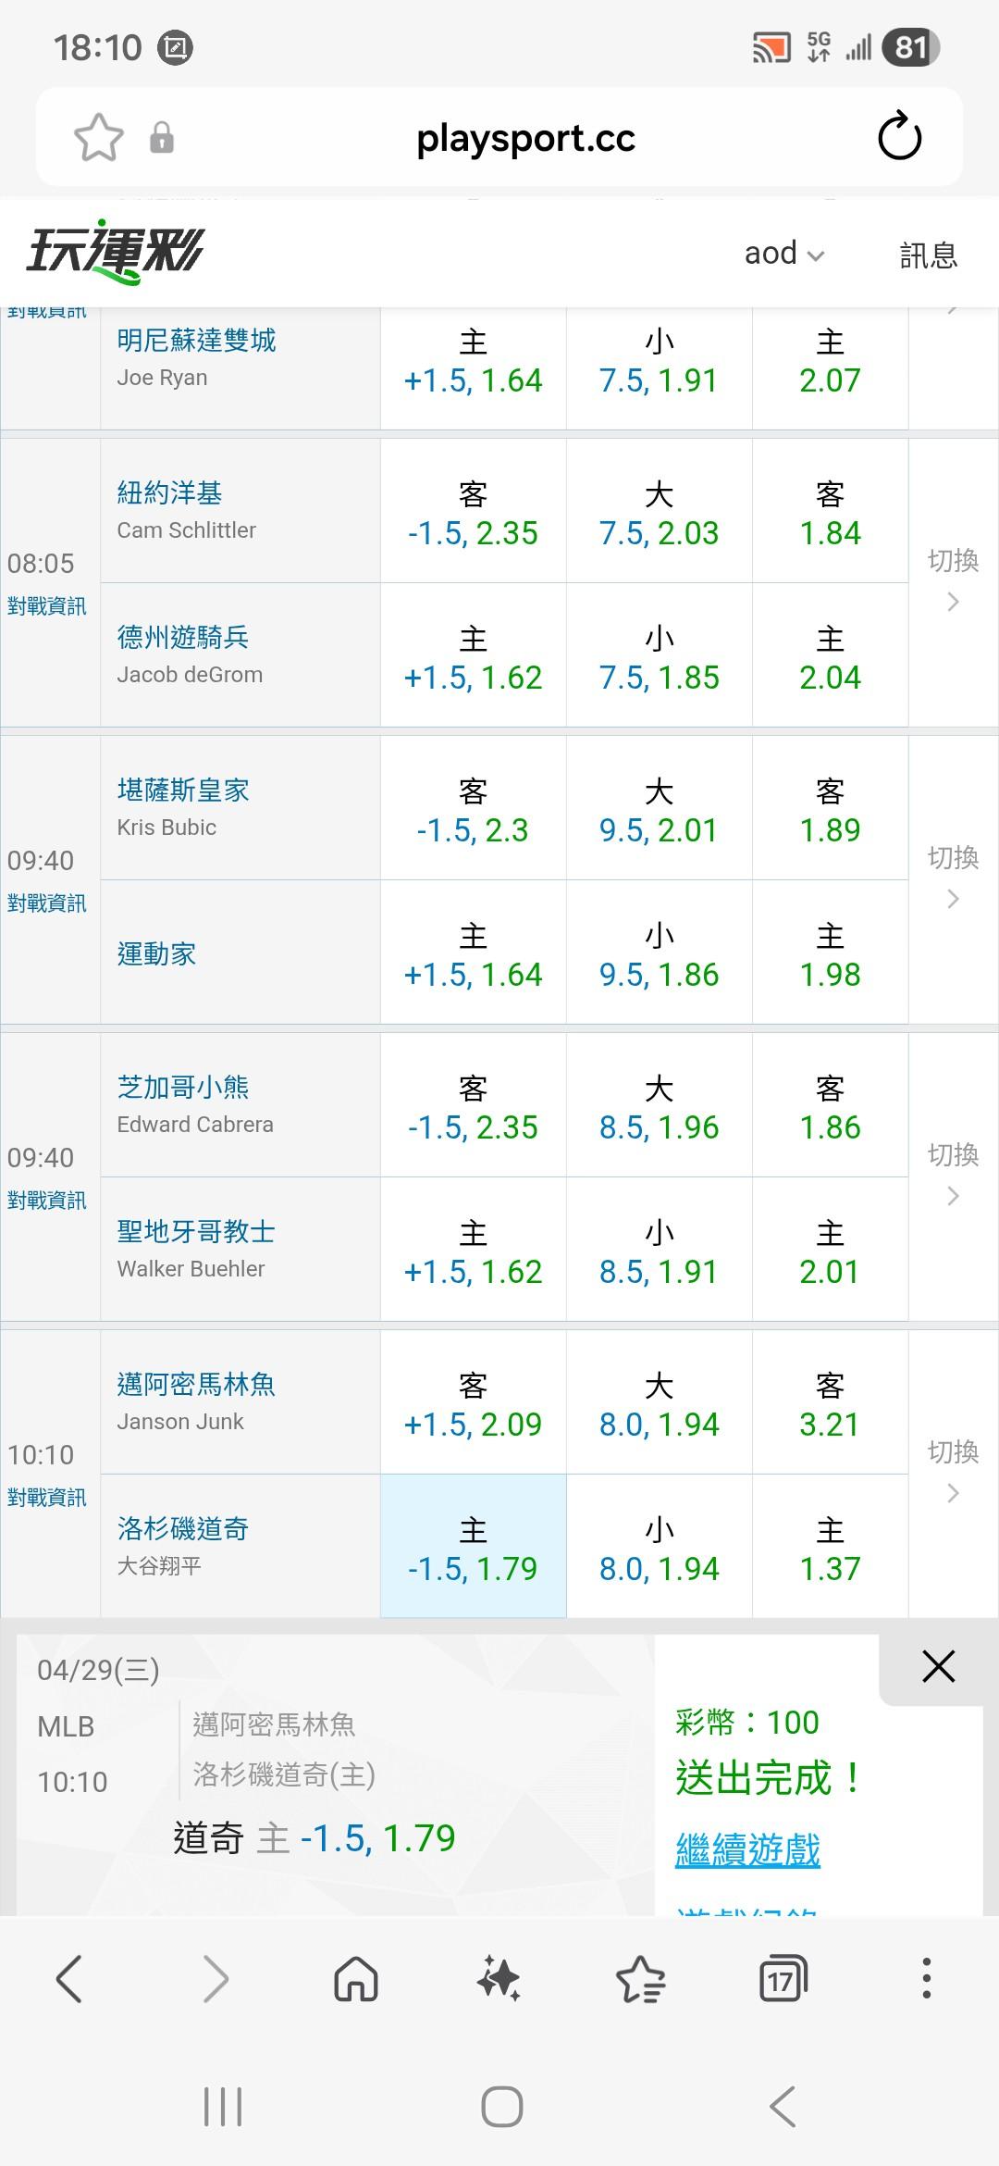Open the browser three-dot menu
Image resolution: width=999 pixels, height=2166 pixels.
(926, 1979)
